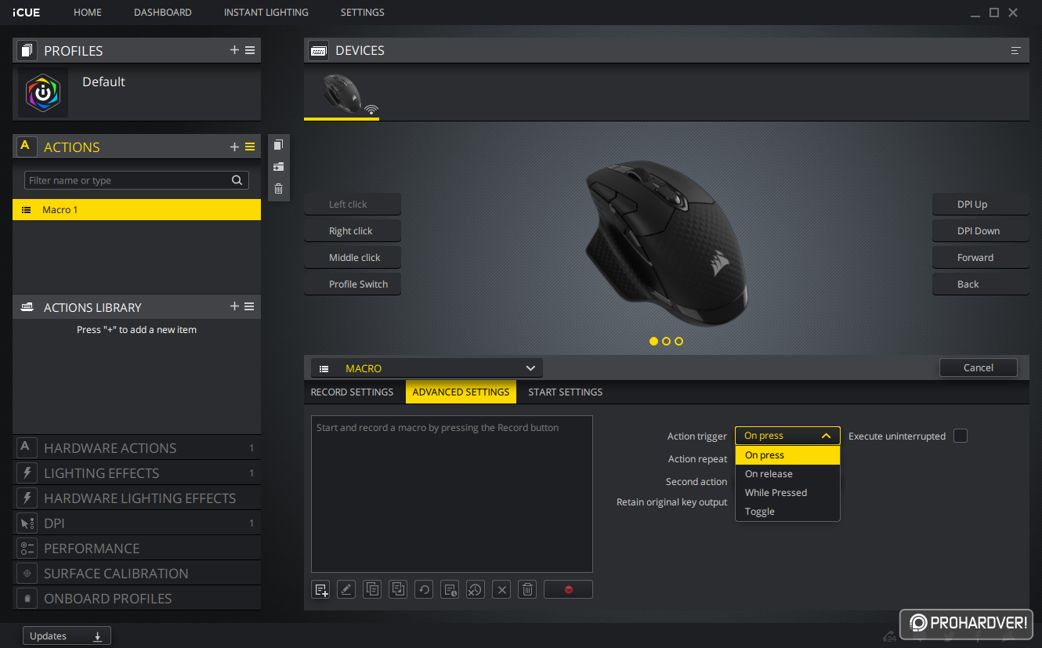Expand the Surface Calibration section

(x=136, y=573)
